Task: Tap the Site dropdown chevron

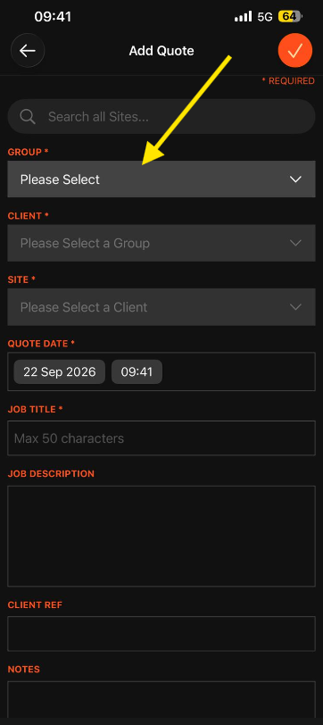Action: 295,307
